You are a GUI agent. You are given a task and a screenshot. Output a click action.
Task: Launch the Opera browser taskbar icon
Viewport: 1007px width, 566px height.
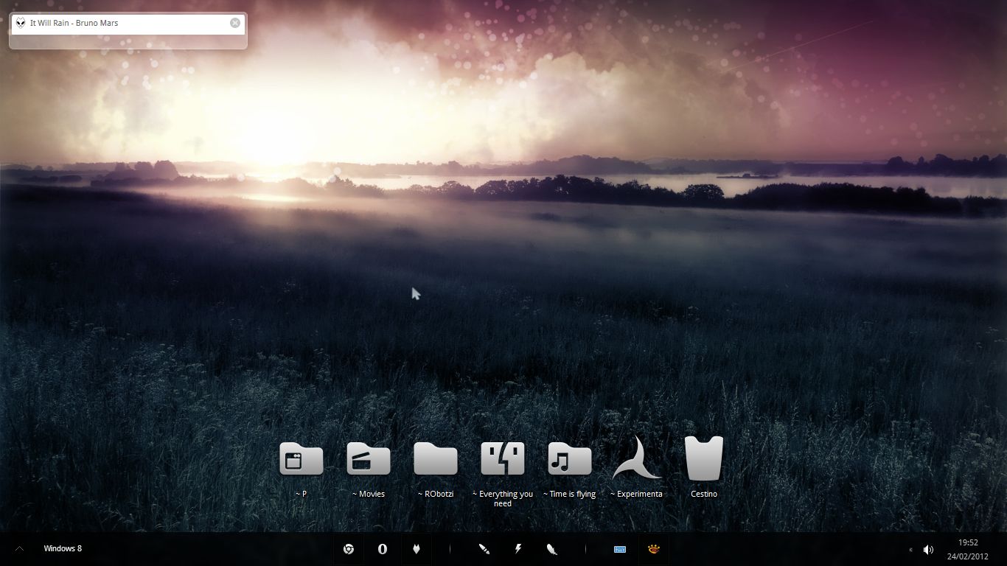pyautogui.click(x=383, y=549)
